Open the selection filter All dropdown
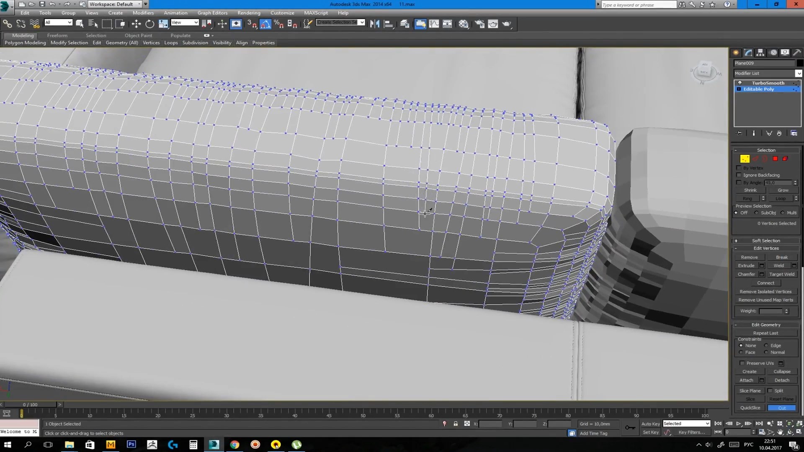Viewport: 804px width, 452px height. [x=58, y=22]
